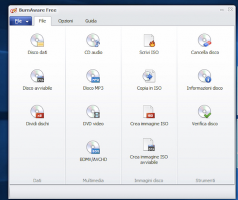
Task: Minimize the BurnAware Free window
Action: [222, 10]
